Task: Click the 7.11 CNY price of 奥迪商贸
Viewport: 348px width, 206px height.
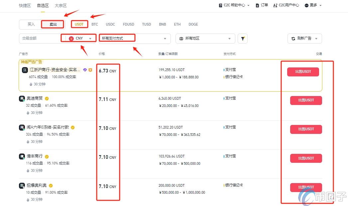Action: point(107,100)
